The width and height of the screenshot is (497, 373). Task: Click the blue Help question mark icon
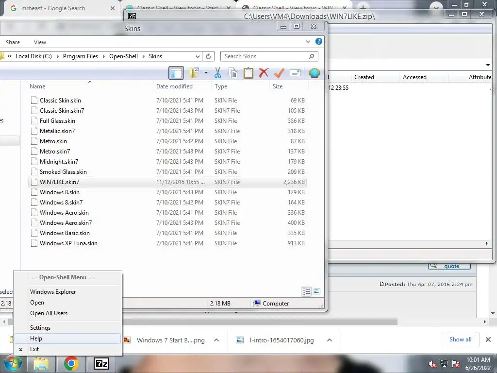(319, 42)
